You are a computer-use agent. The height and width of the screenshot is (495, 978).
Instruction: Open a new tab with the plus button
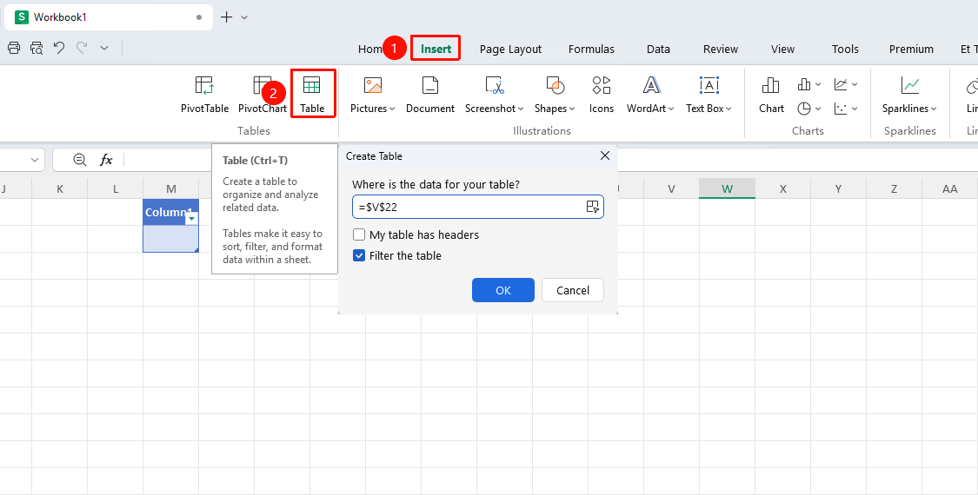pos(226,16)
